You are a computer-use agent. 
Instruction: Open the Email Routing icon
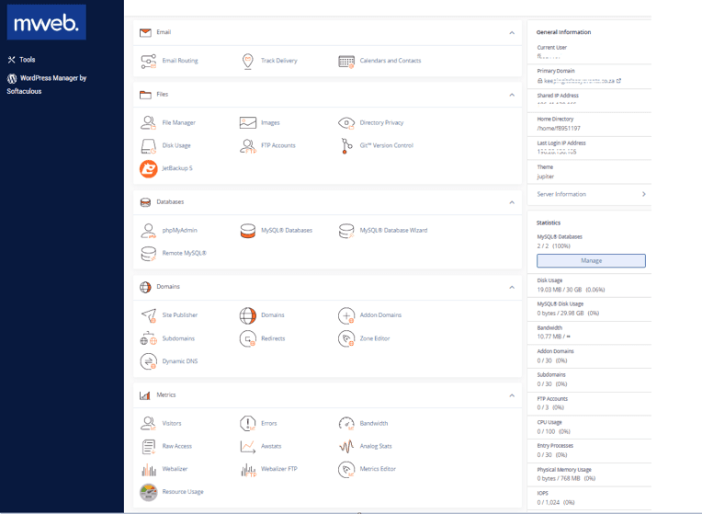click(149, 61)
